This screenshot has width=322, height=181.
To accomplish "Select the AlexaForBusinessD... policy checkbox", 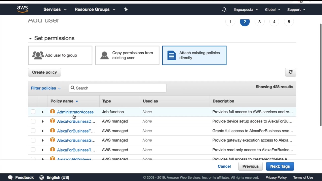I will point(33,121).
